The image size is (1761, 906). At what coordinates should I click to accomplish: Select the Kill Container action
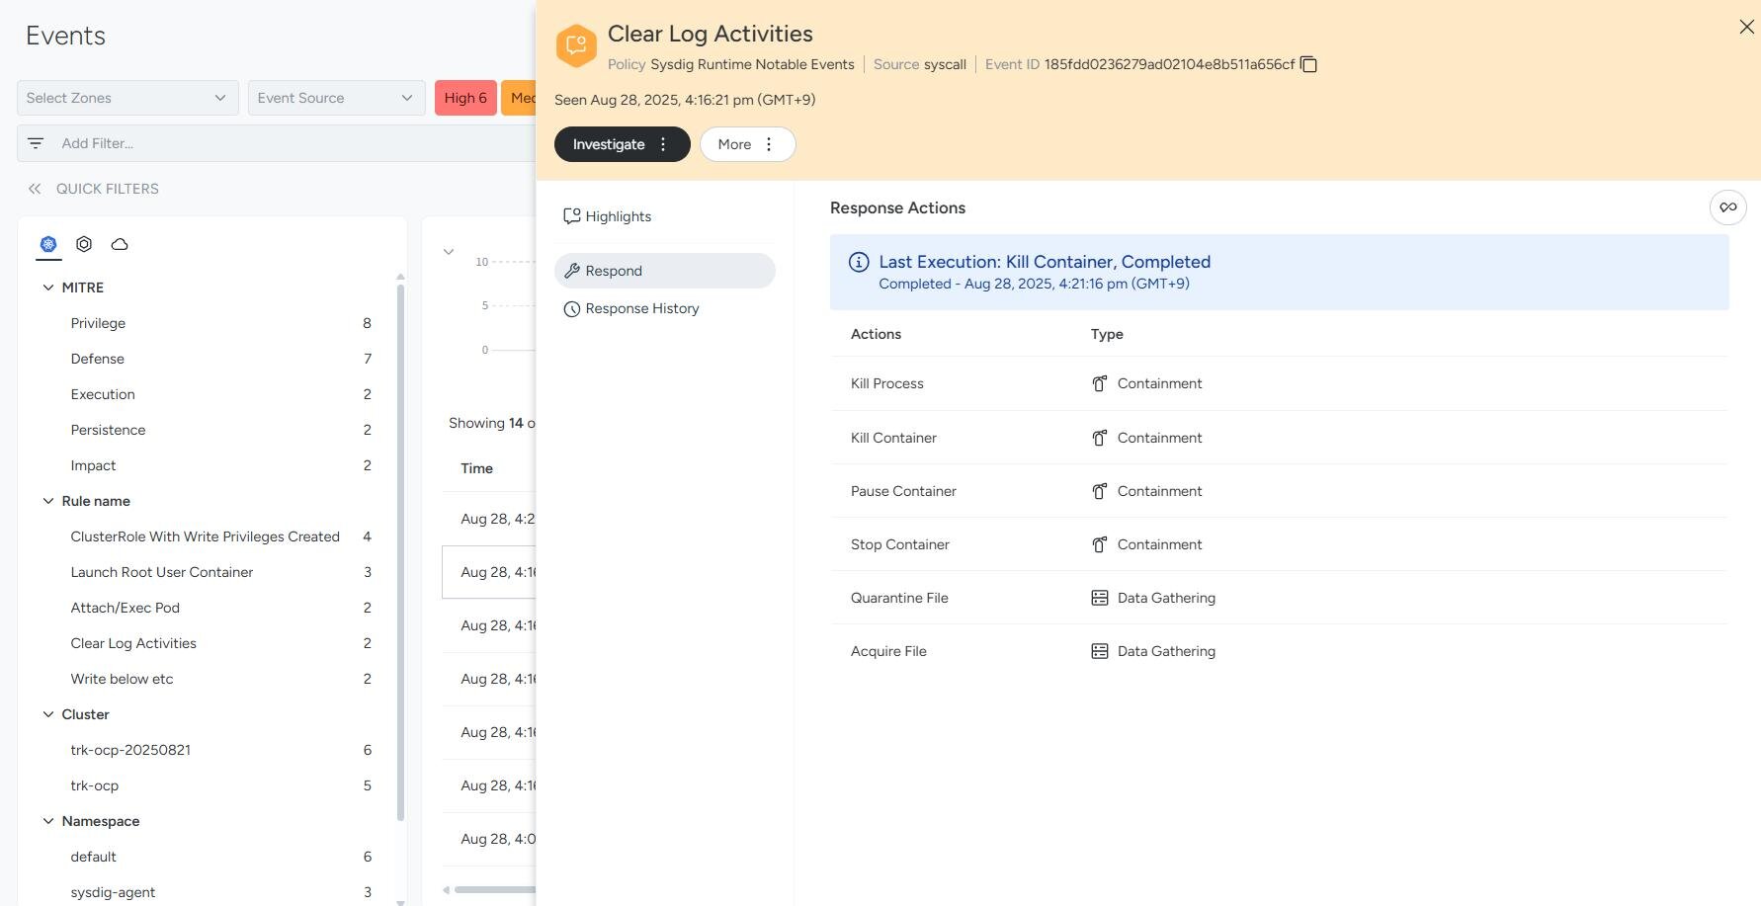pyautogui.click(x=893, y=438)
